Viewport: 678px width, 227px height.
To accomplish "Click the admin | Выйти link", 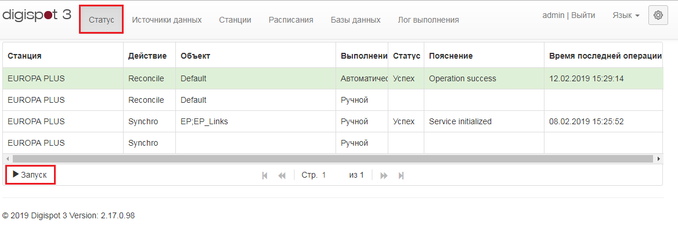I will (x=569, y=16).
